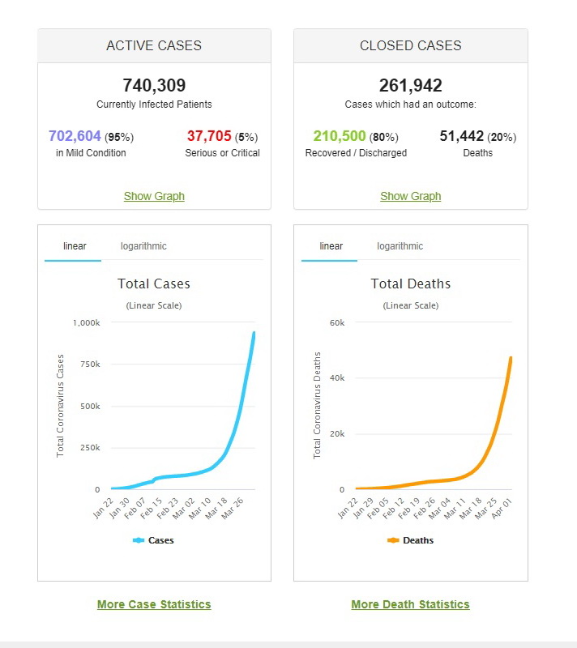
Task: Click the orange Deaths legend marker icon
Action: click(x=394, y=540)
